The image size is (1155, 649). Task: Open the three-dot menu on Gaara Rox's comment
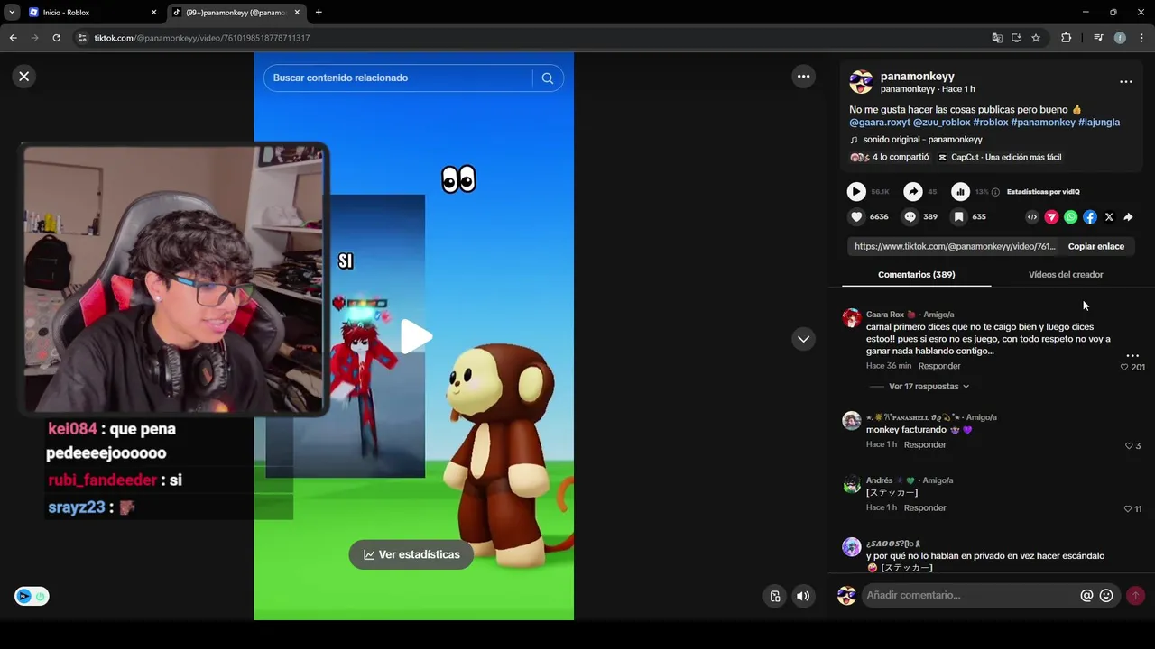(1132, 355)
